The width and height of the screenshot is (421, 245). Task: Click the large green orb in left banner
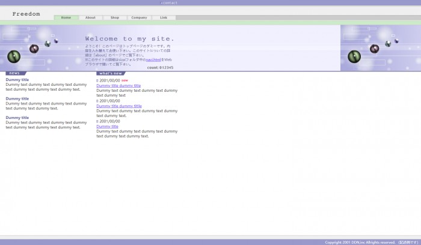14,56
